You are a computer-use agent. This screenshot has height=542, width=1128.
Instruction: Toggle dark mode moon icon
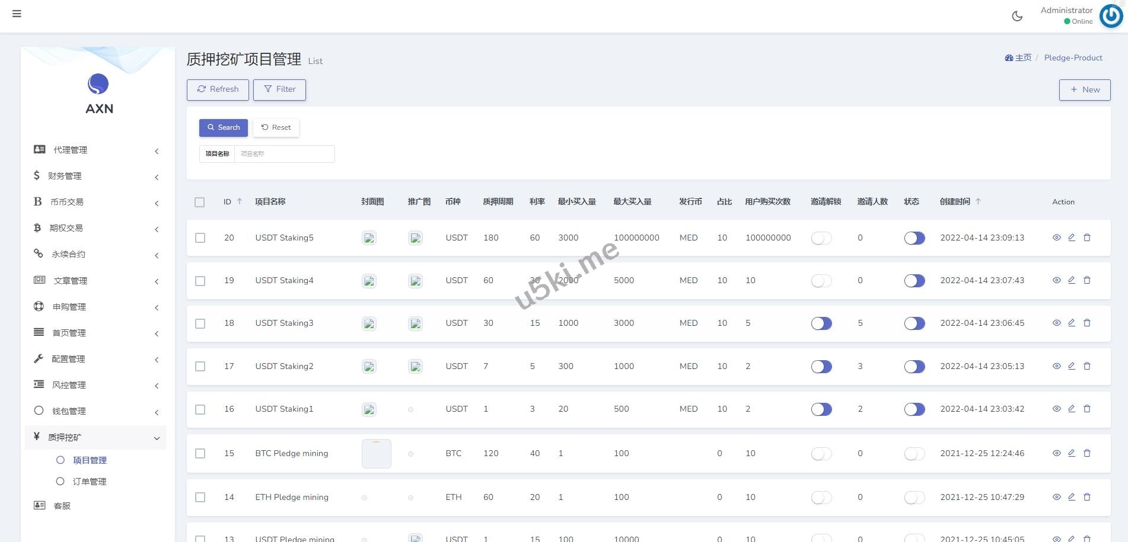tap(1017, 16)
